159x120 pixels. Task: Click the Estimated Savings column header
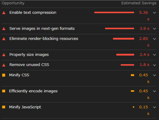139,3
